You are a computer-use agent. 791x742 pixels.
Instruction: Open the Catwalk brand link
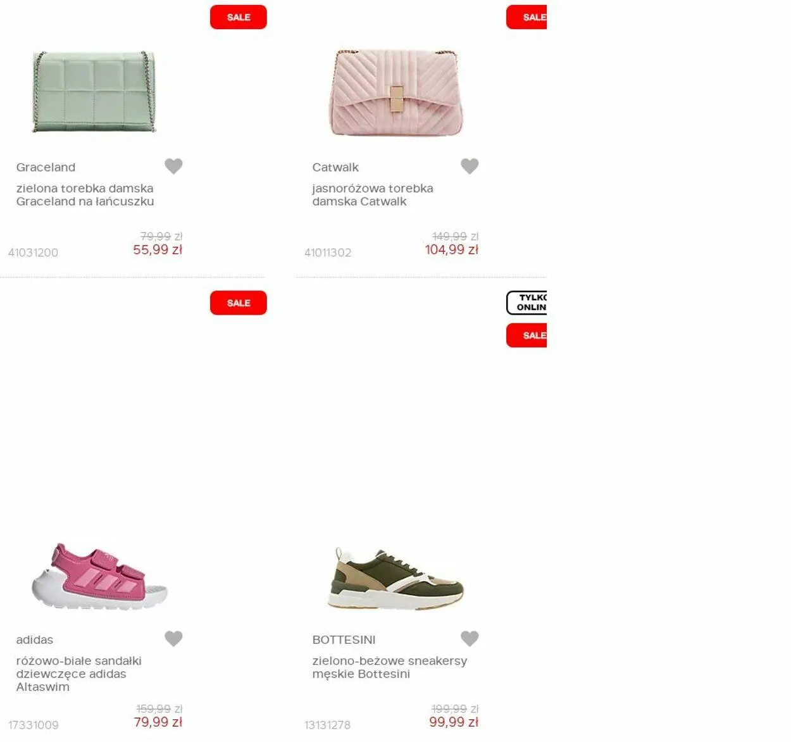tap(335, 167)
